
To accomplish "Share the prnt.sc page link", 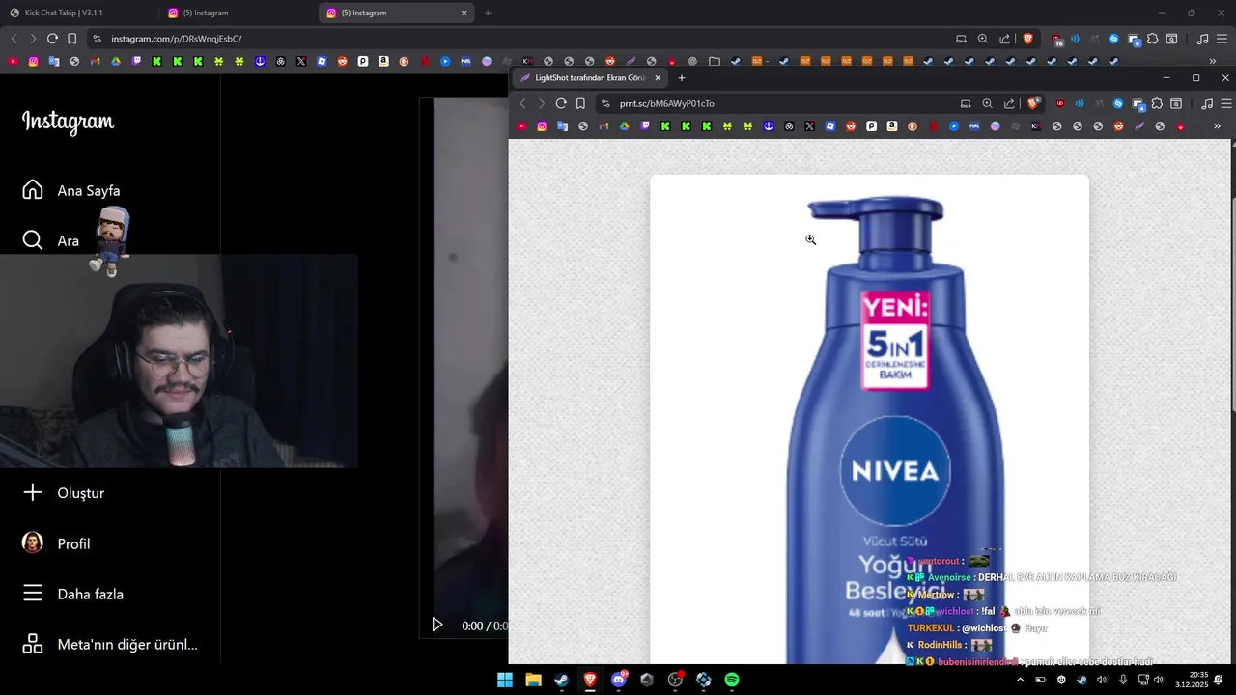I will pos(1009,103).
